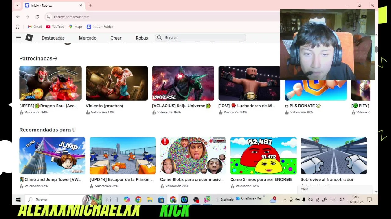Open the Escapar de la Prisión thumbnail
391x219 pixels.
[122, 156]
